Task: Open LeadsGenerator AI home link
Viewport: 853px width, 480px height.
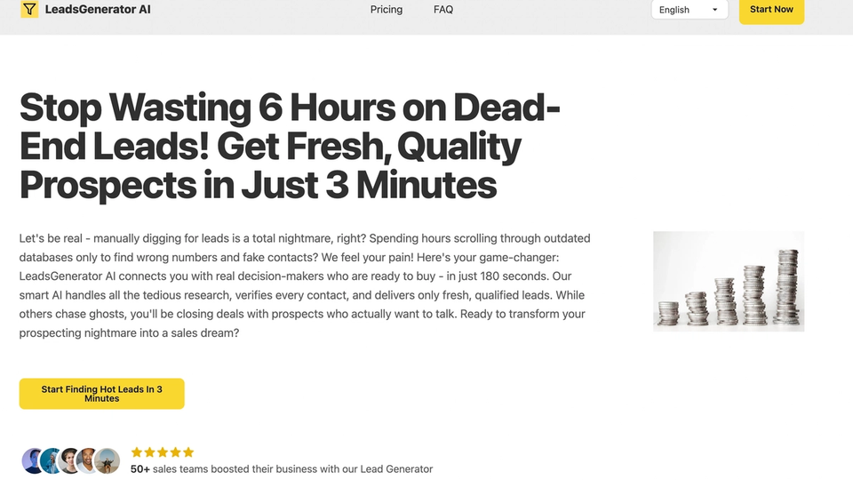Action: 98,9
